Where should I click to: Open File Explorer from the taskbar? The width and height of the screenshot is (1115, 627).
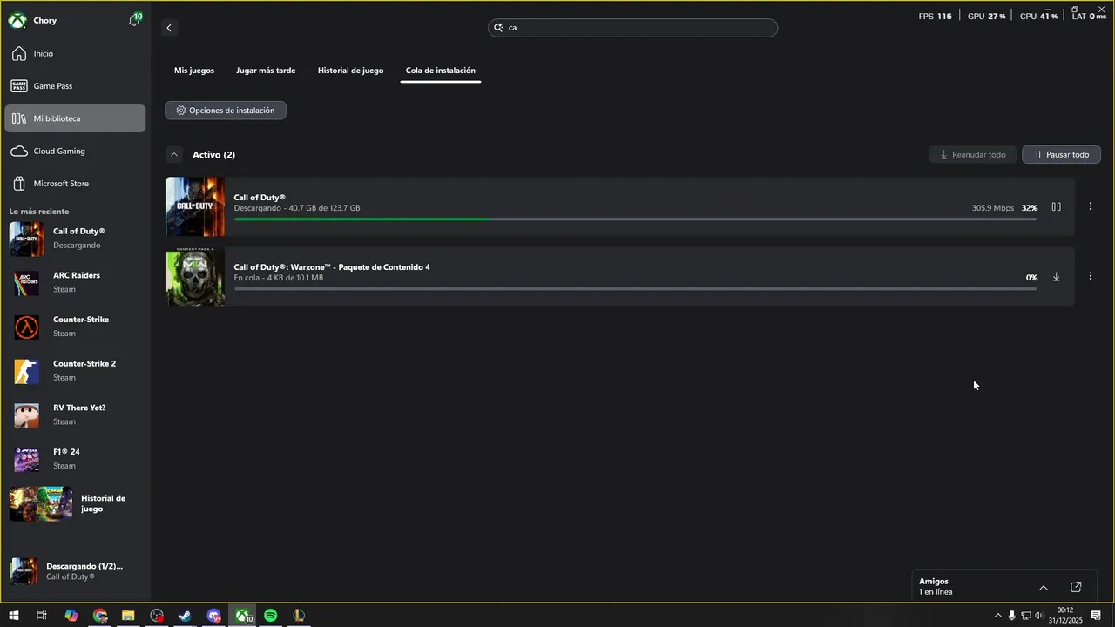[x=128, y=616]
